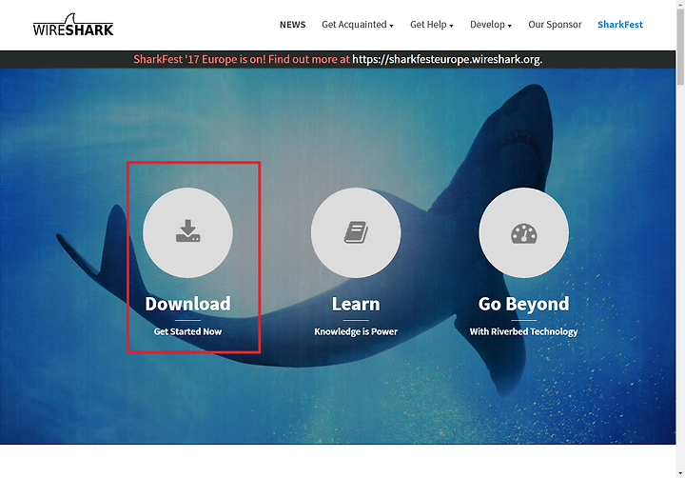The width and height of the screenshot is (685, 478).
Task: Click the SharkFest '17 Europe announcement text
Action: [242, 59]
